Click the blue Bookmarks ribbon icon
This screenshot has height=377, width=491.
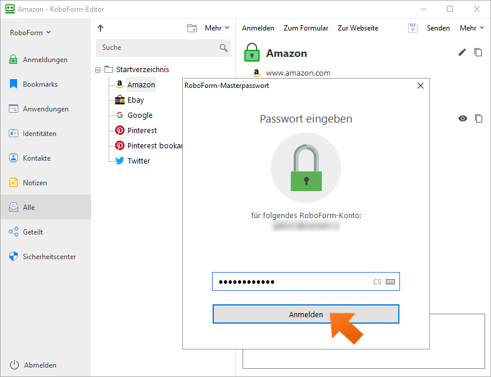(x=14, y=84)
